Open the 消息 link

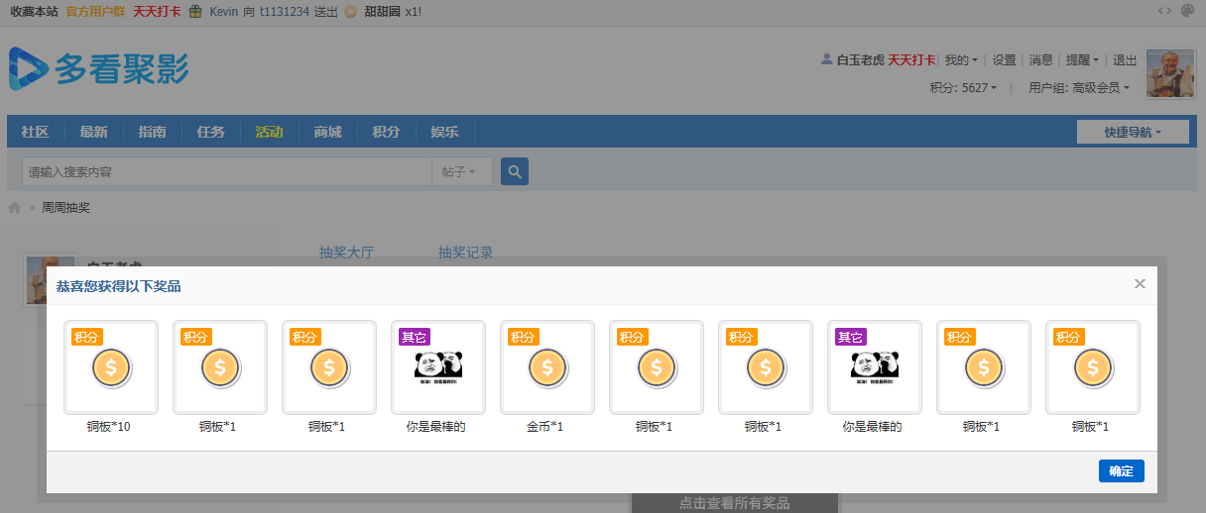(1040, 60)
